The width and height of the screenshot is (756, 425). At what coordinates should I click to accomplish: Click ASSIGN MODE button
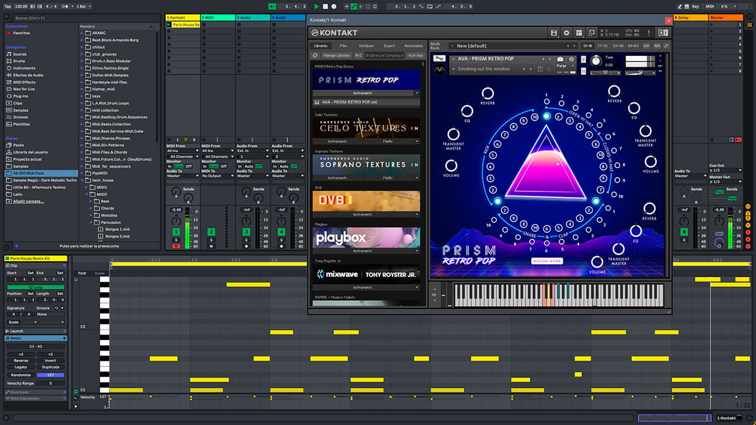546,261
